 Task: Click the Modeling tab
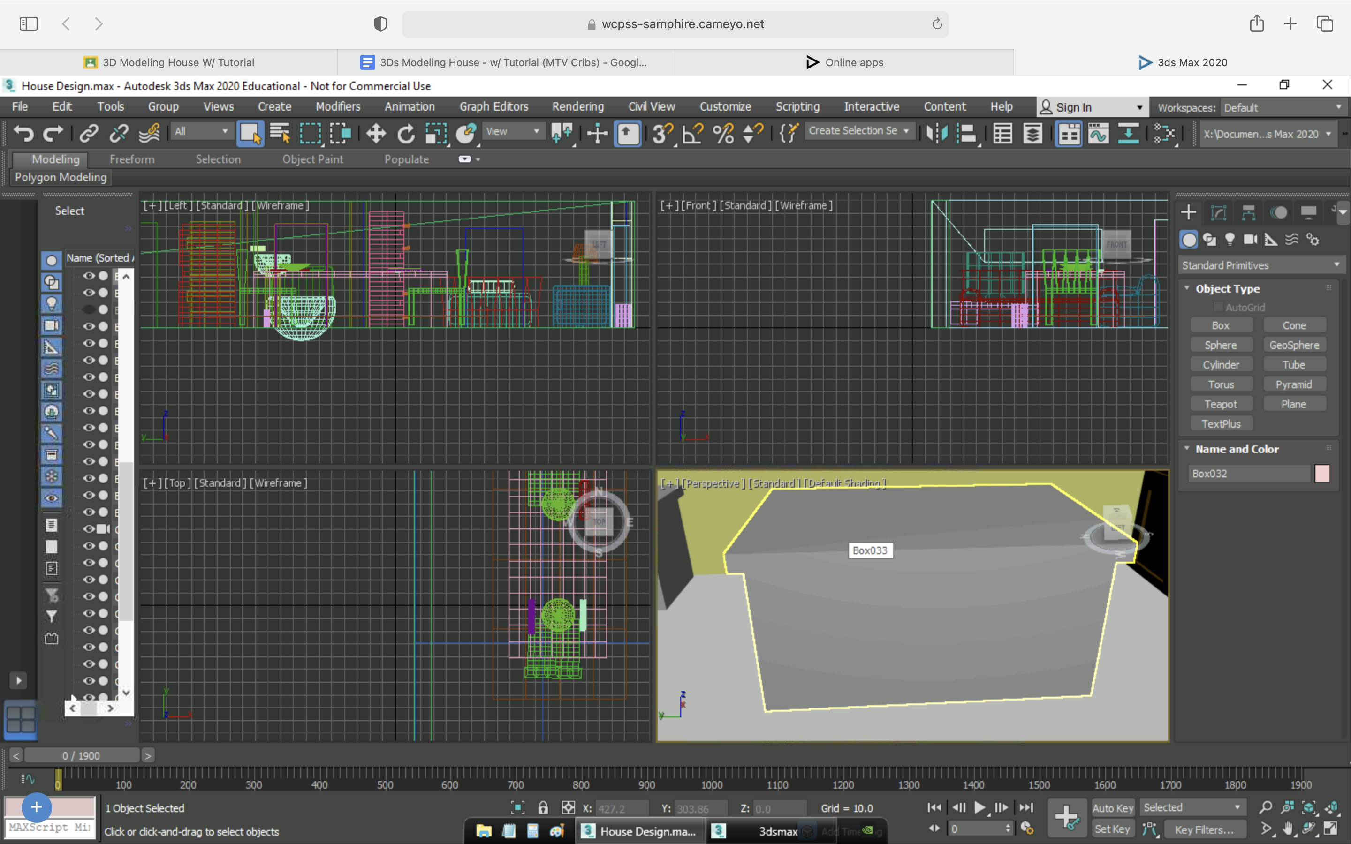tap(54, 158)
